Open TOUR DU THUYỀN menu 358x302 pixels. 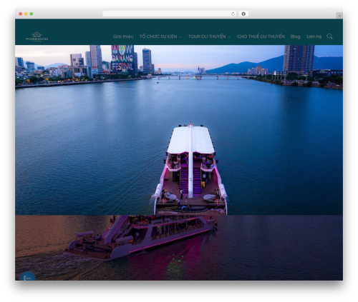(207, 36)
